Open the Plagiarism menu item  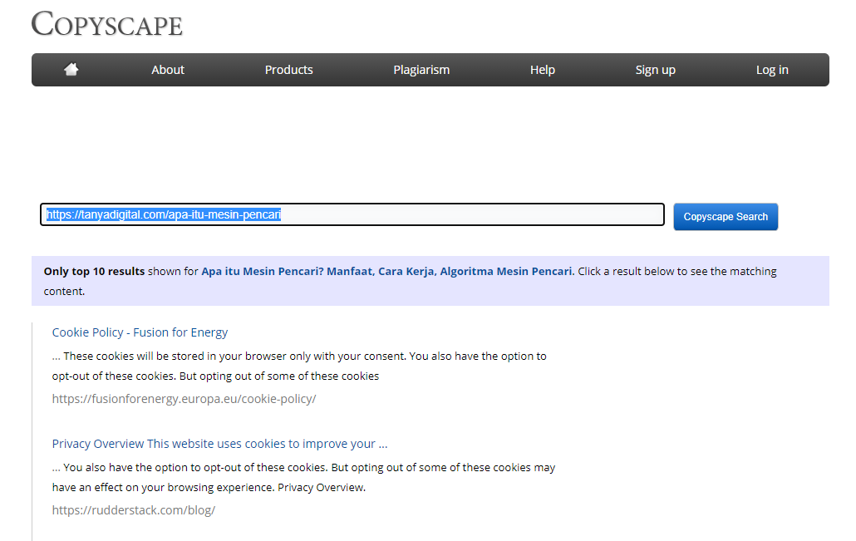tap(421, 70)
